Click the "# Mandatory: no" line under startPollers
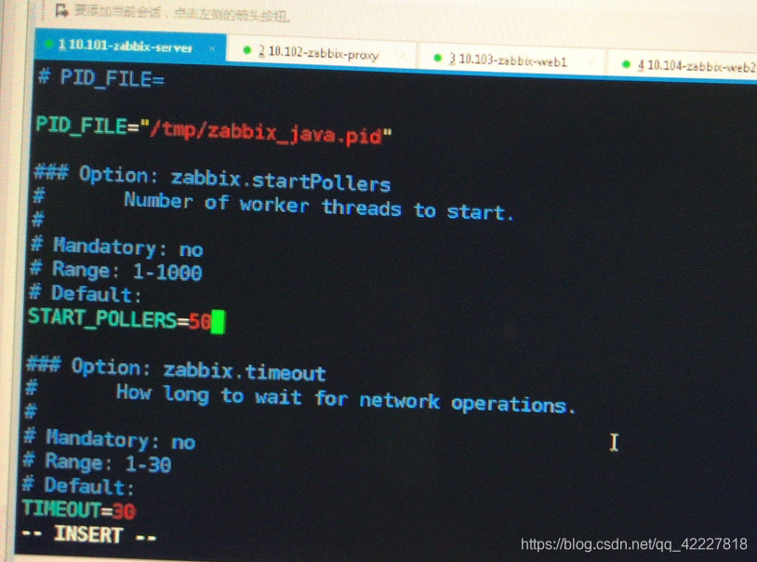The image size is (757, 562). pos(117,247)
